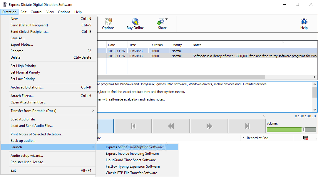Sort by the Duration column header
Screen dimensions: 318x177
[159, 45]
